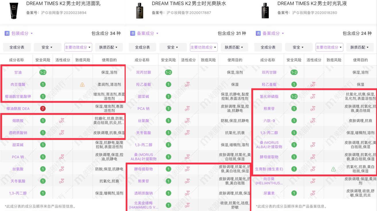Click the red safety risk badge 7 beside 椰油酰胺 DEA
The height and width of the screenshot is (211, 377).
[43, 109]
